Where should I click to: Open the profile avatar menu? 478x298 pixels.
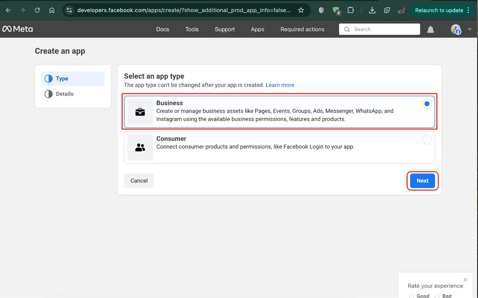(x=456, y=29)
